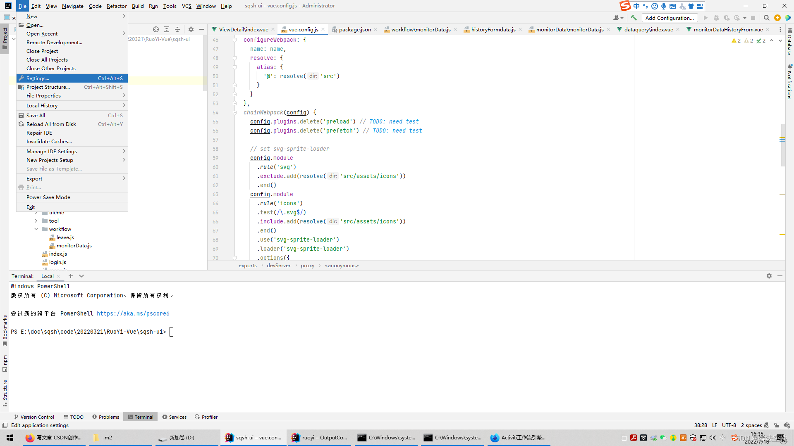
Task: Switch to the package.json editor tab
Action: 354,29
